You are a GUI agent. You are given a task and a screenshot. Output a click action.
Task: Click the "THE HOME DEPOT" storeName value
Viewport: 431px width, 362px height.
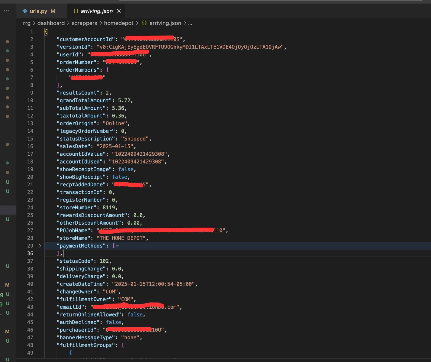tap(121, 238)
